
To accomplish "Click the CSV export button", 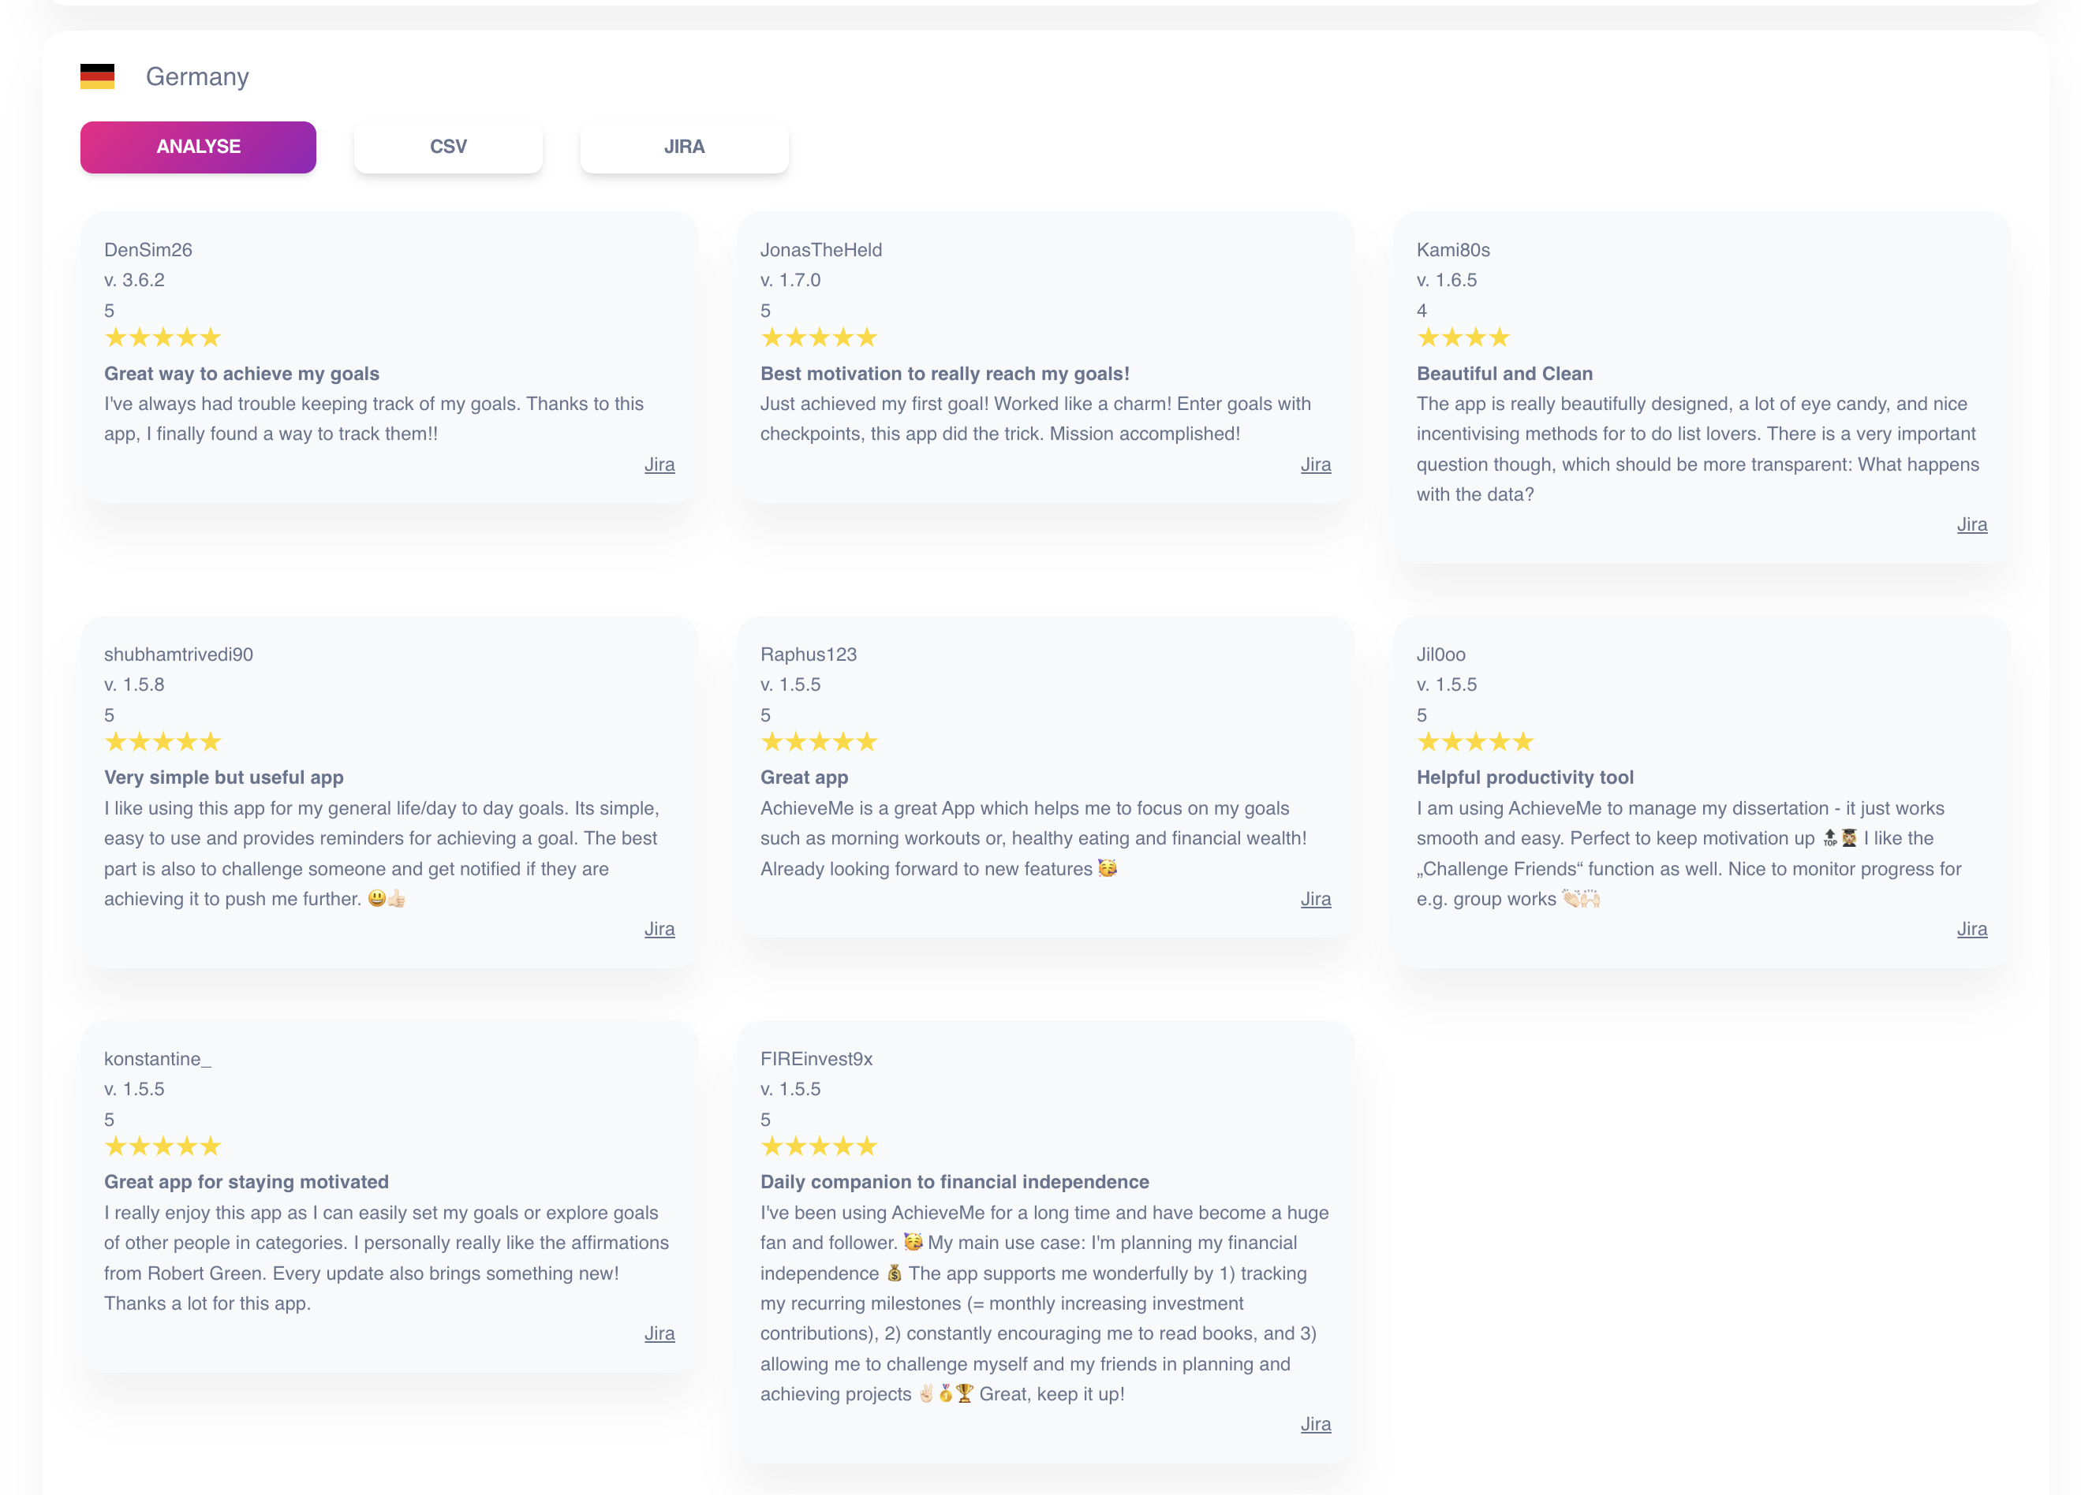I will (x=448, y=146).
